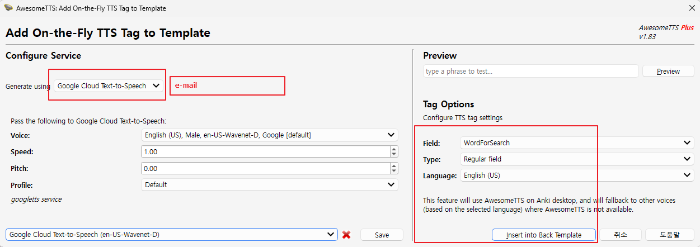
Task: Click the Save preset button
Action: [382, 235]
